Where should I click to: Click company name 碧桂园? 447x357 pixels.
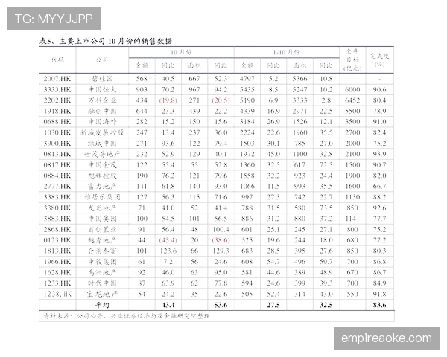102,79
